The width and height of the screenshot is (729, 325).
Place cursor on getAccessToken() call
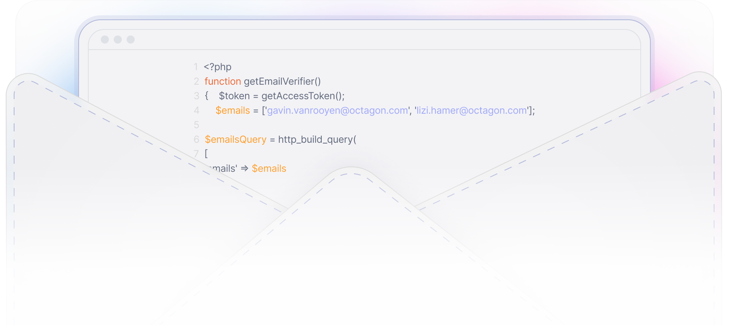coord(303,96)
